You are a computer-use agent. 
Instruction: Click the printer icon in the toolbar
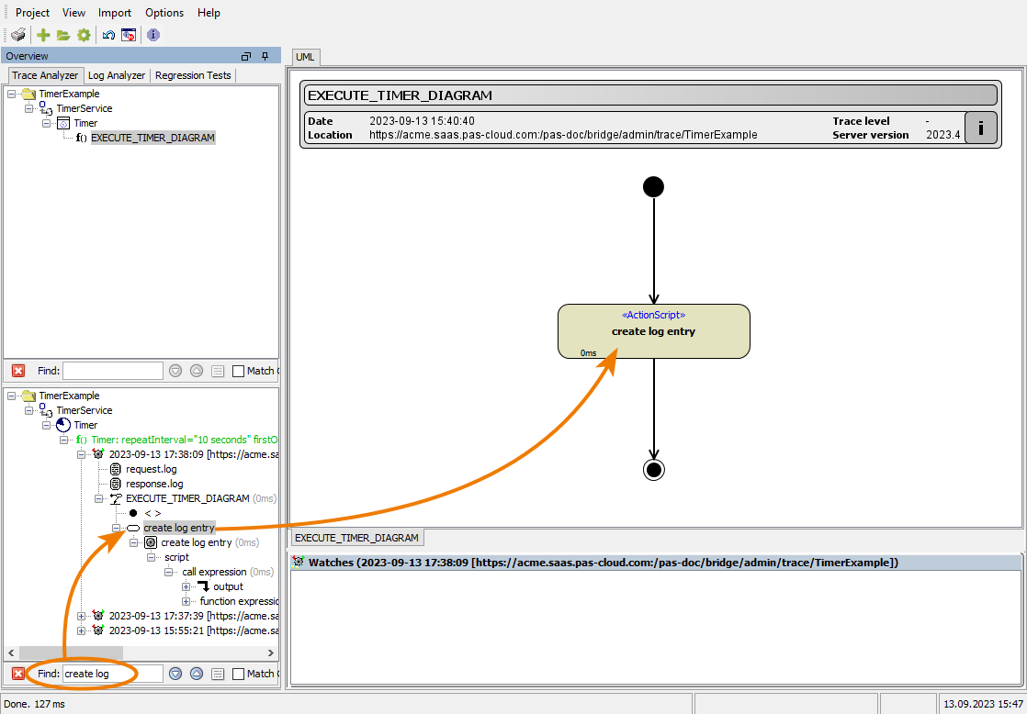point(17,35)
